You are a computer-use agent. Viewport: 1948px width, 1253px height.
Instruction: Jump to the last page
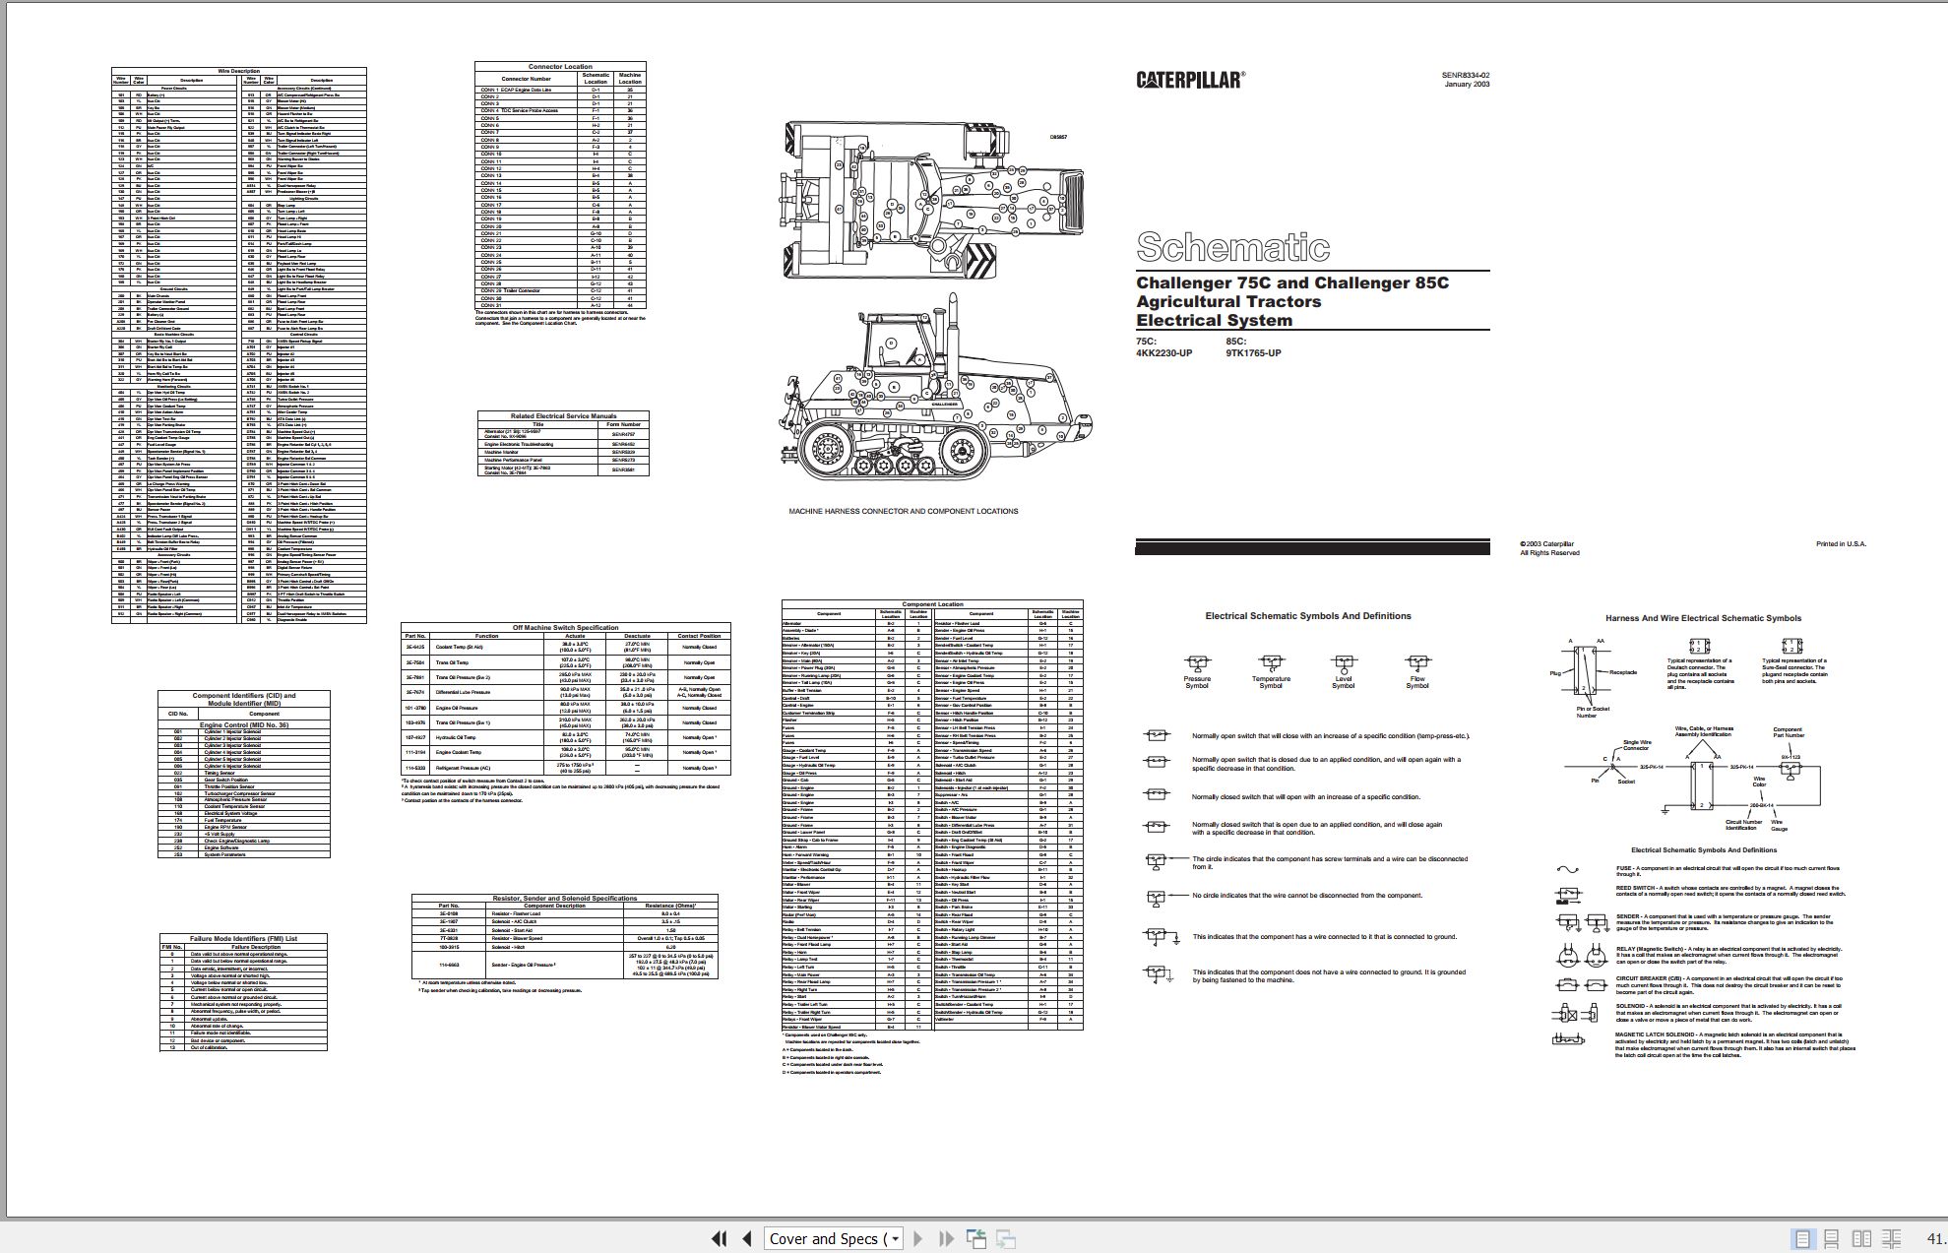(945, 1238)
